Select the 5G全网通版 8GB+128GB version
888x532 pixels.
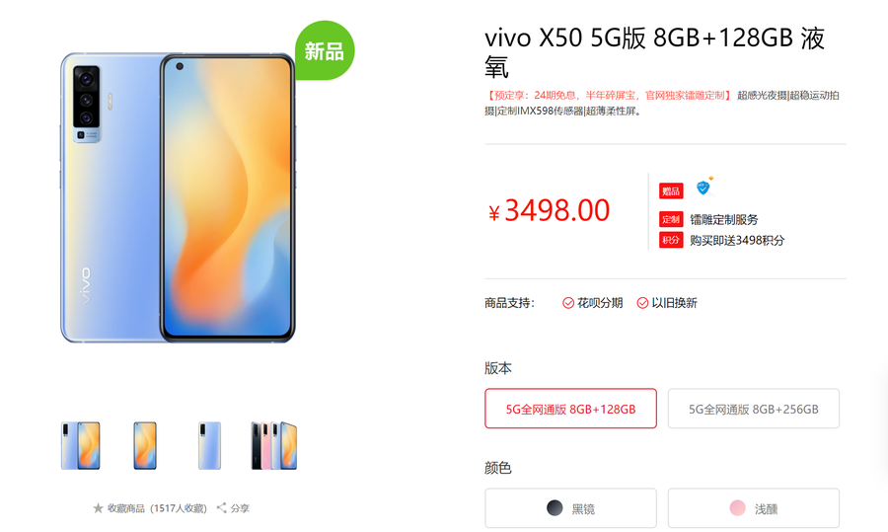click(x=571, y=409)
